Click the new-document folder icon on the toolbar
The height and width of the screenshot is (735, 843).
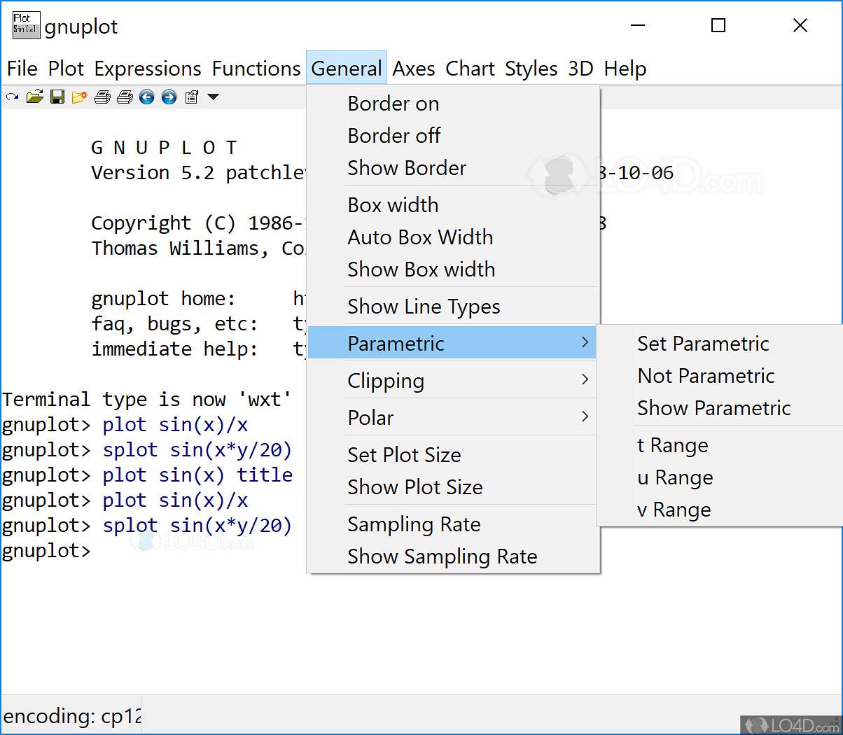click(80, 97)
